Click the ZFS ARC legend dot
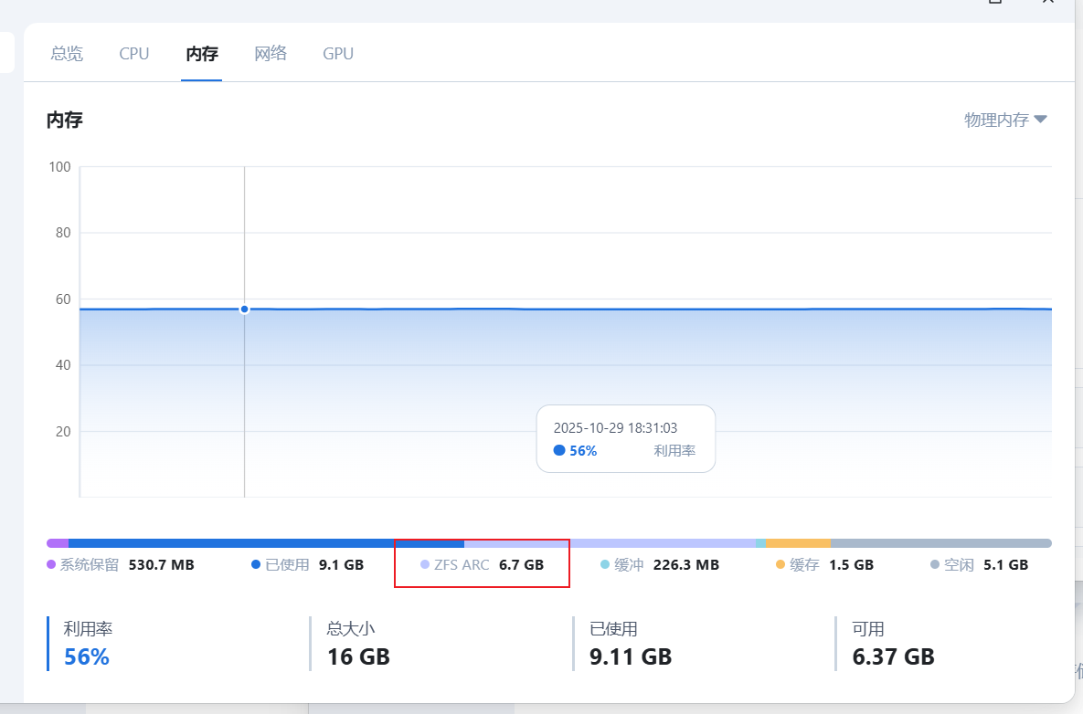Screen dimensions: 1083x714 click(x=425, y=565)
